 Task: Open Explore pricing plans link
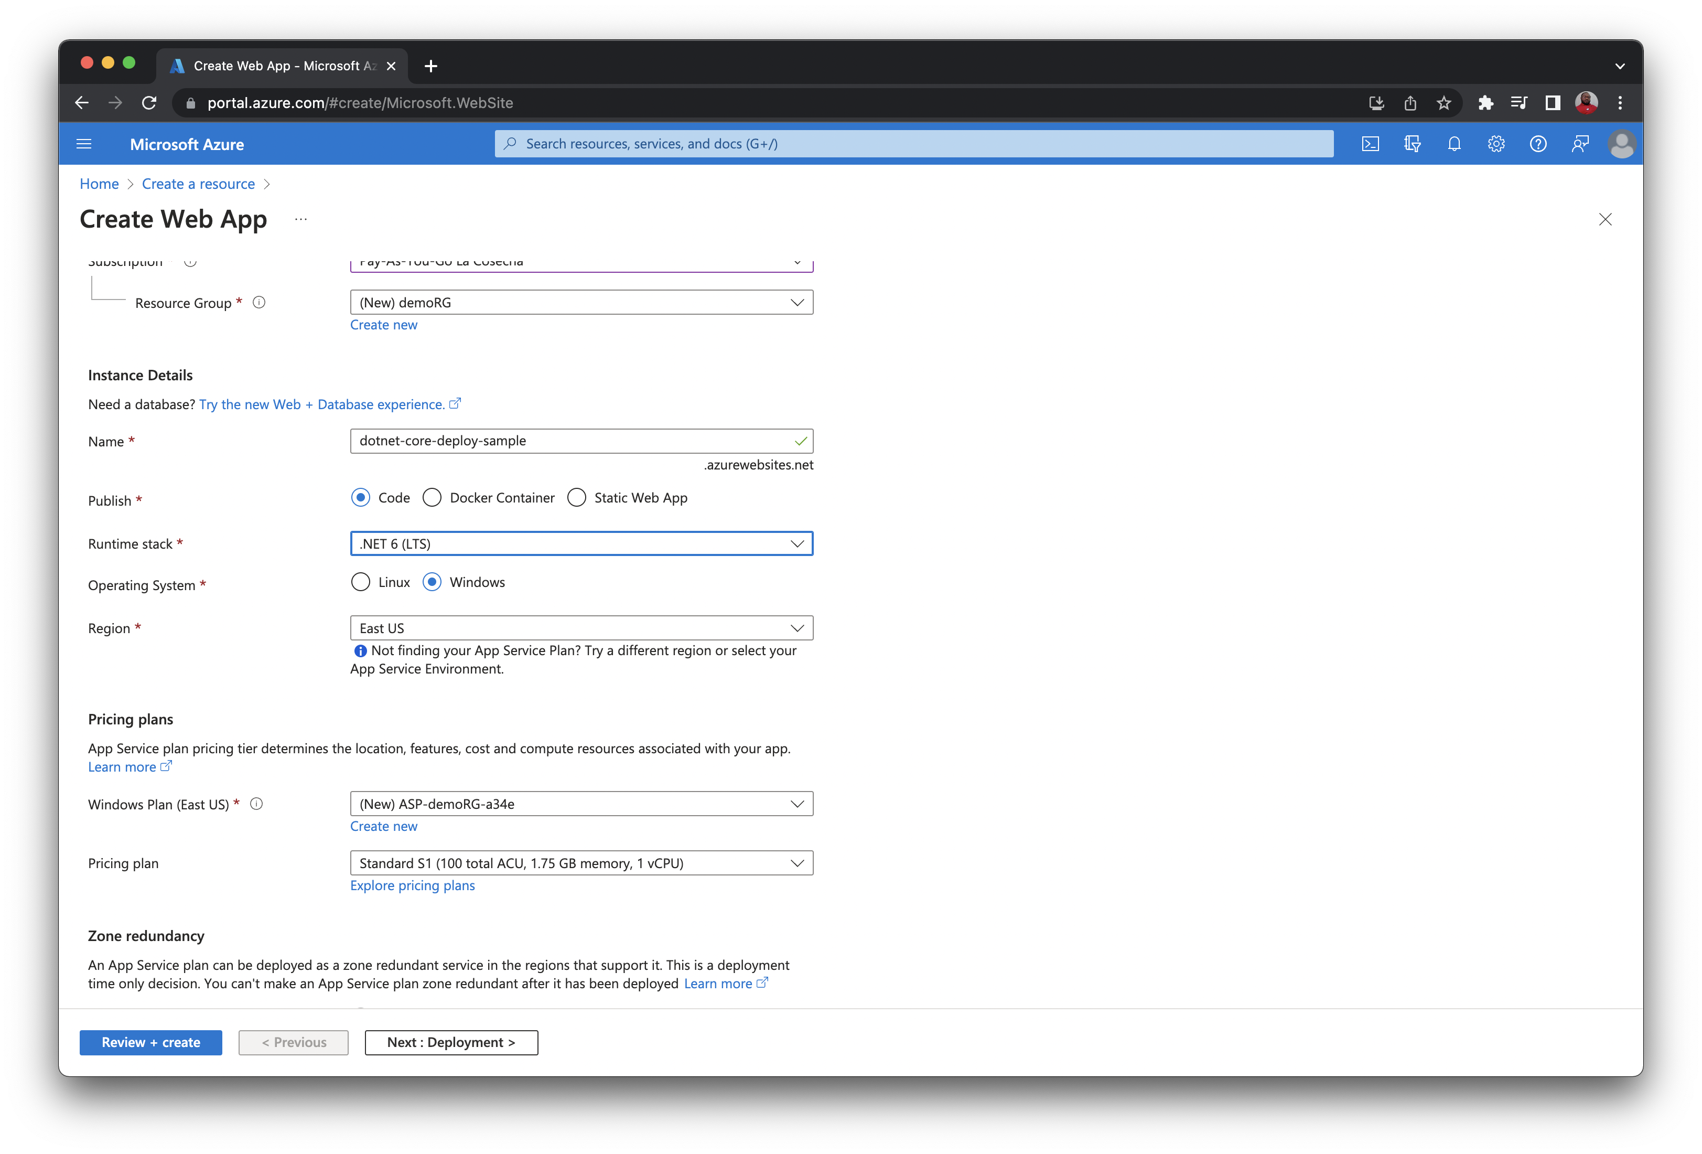click(412, 886)
